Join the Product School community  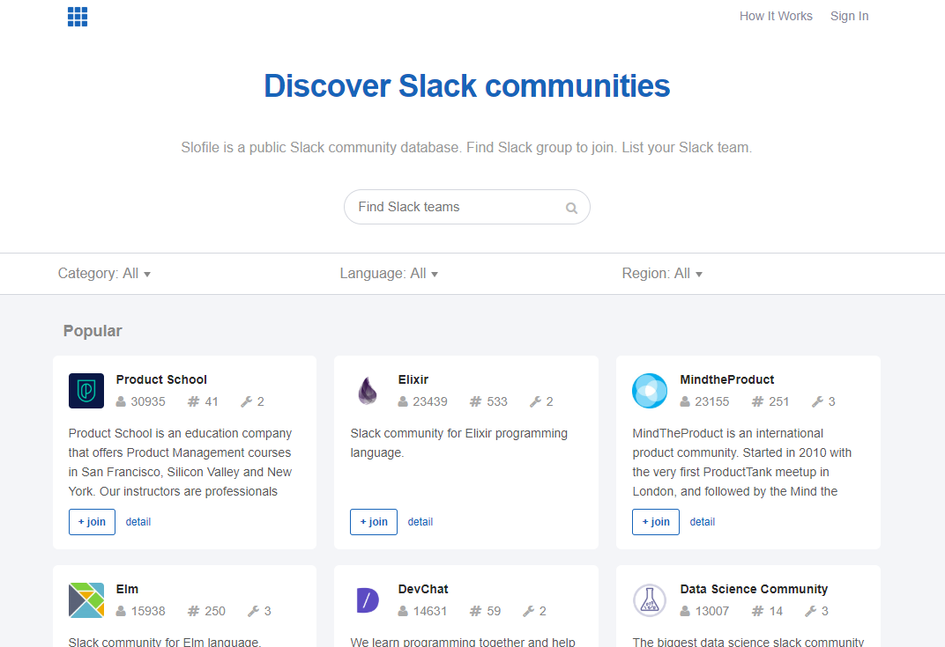pyautogui.click(x=92, y=522)
